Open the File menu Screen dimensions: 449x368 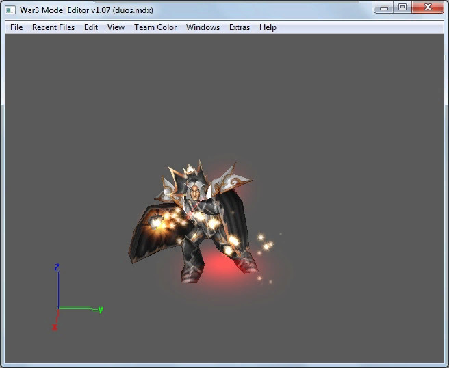[x=16, y=27]
